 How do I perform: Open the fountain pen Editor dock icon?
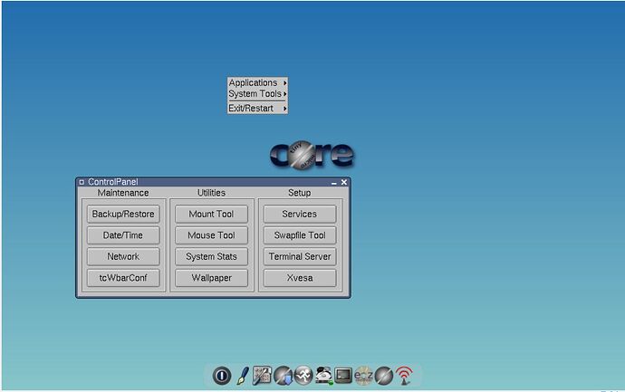(243, 376)
